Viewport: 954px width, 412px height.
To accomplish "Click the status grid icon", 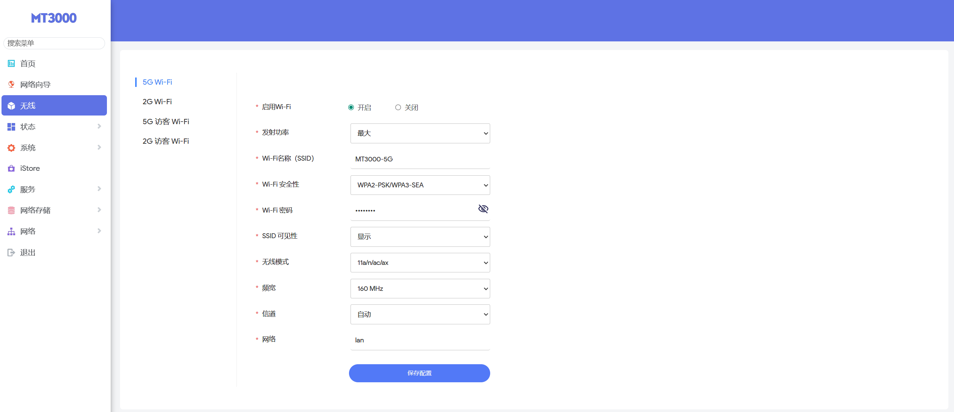I will [x=11, y=127].
